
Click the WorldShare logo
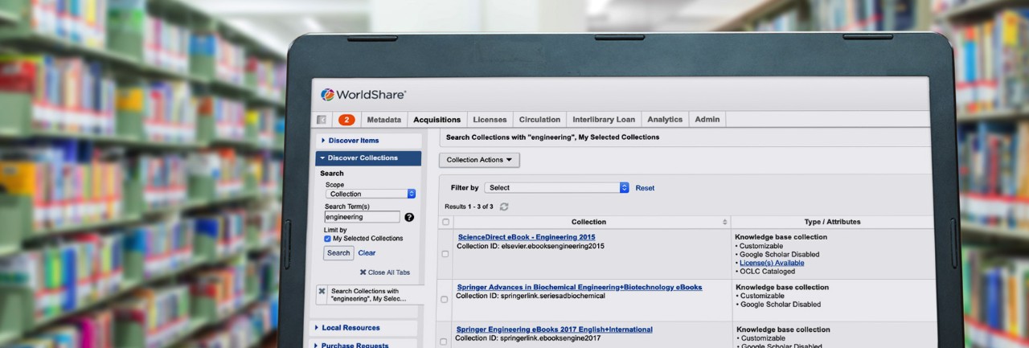point(363,95)
